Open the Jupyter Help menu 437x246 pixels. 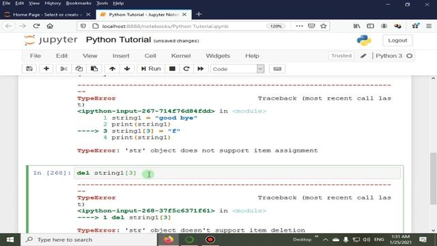click(252, 56)
